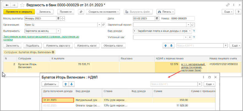243x111 pixels.
Task: Remove the Булатов Игорь Виленович filter chip
Action: tap(53, 52)
